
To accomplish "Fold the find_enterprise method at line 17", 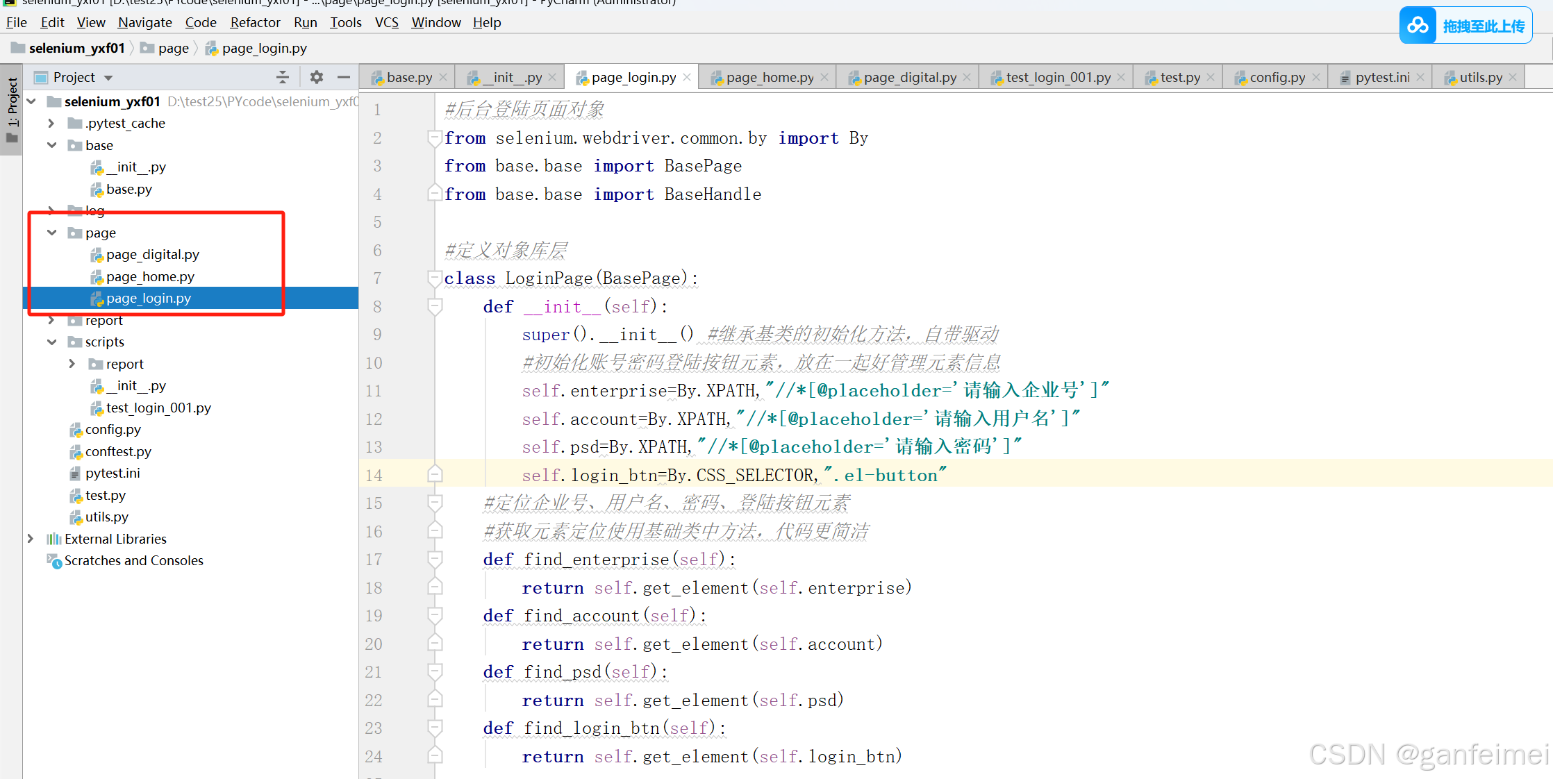I will click(x=435, y=559).
